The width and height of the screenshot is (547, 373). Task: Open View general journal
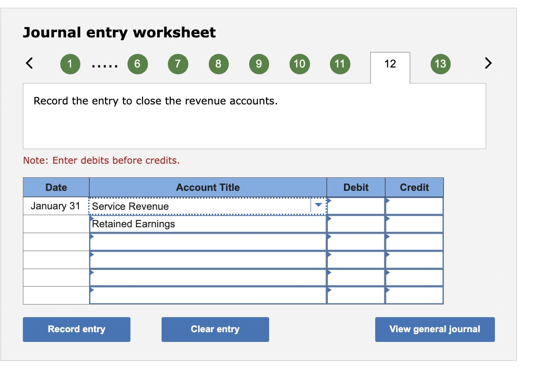click(x=435, y=329)
